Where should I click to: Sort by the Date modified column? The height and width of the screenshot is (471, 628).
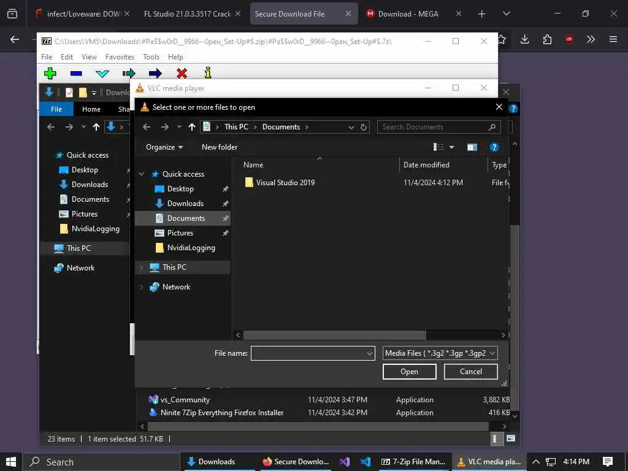point(426,164)
